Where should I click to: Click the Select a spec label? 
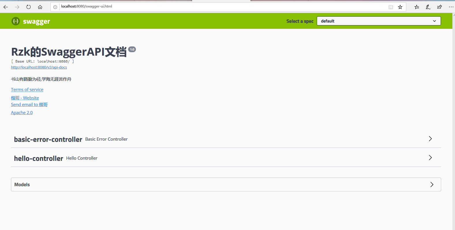(300, 21)
